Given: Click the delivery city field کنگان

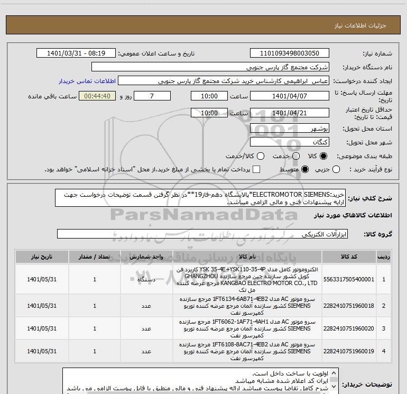Looking at the screenshot, I should pyautogui.click(x=290, y=142).
